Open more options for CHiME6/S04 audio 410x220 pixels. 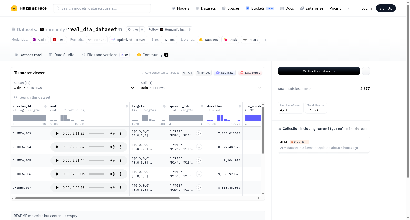pos(121,147)
